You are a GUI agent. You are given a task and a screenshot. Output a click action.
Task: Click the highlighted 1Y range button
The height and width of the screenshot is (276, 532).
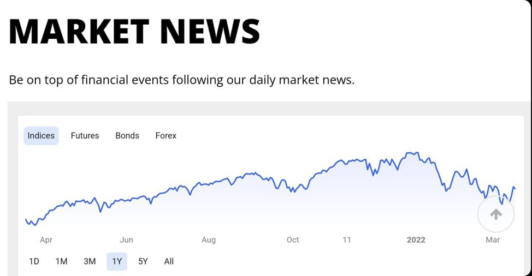pyautogui.click(x=117, y=261)
